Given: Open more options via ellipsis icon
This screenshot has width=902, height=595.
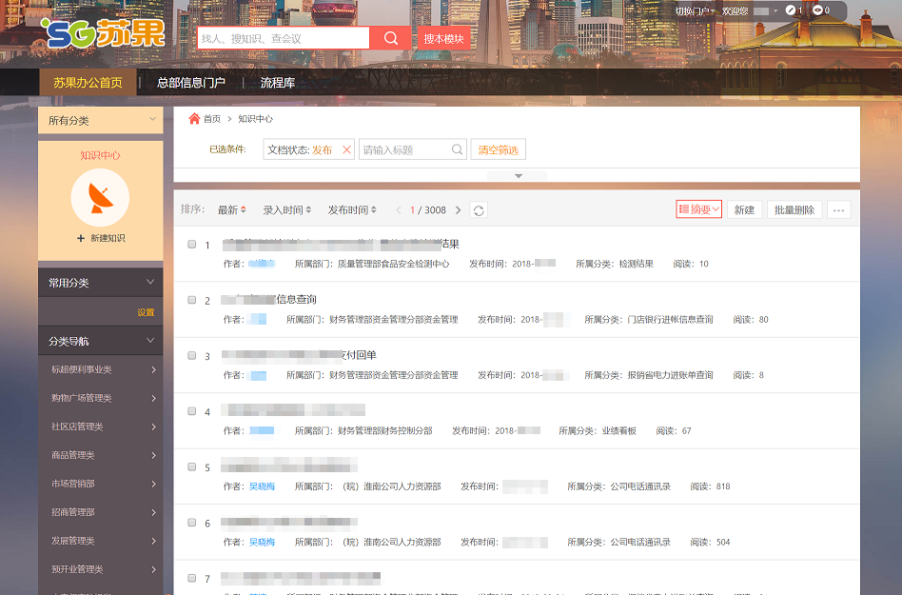Looking at the screenshot, I should pyautogui.click(x=837, y=209).
